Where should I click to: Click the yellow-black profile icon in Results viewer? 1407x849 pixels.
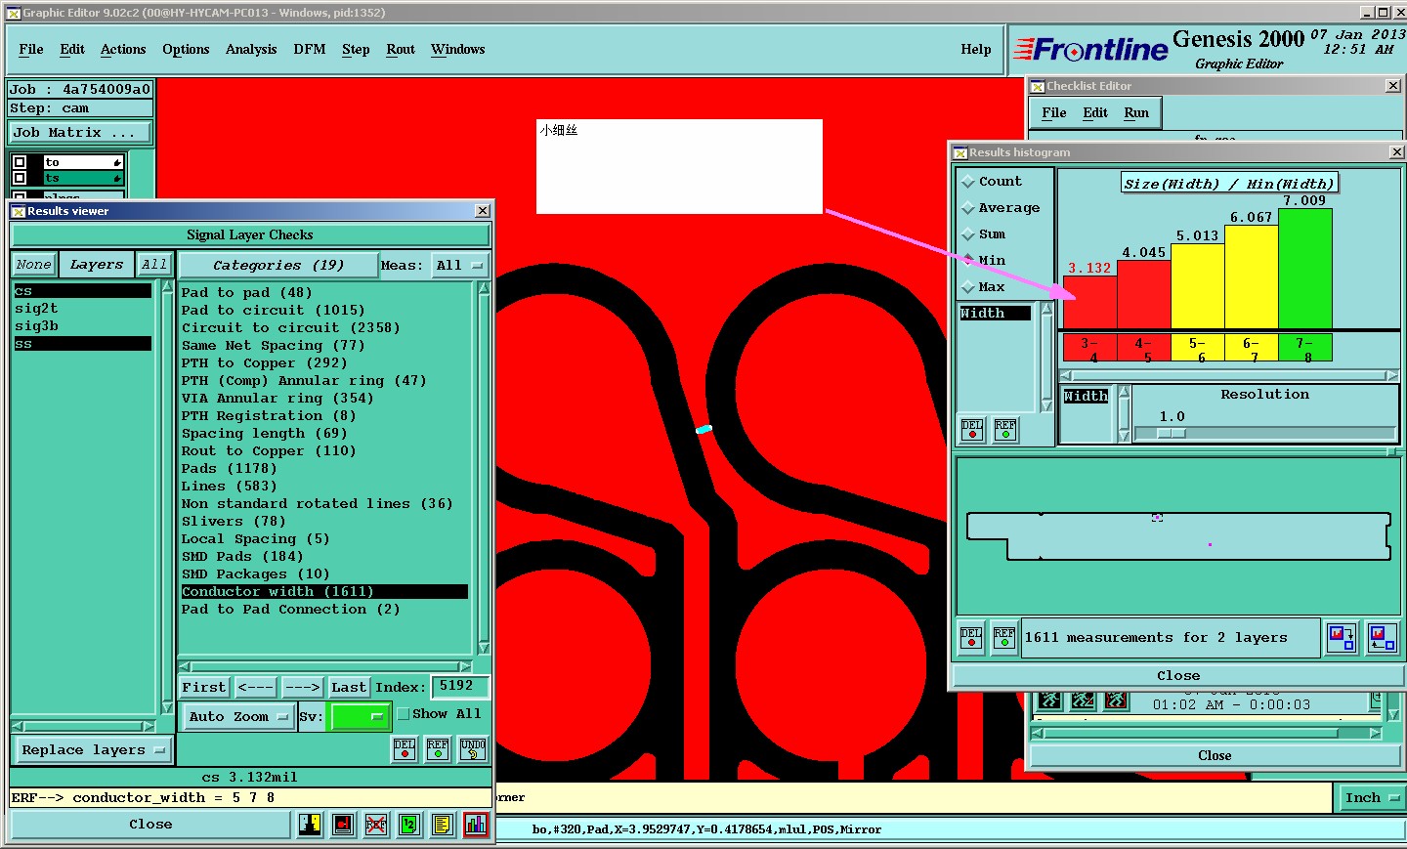(310, 825)
